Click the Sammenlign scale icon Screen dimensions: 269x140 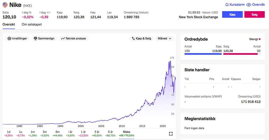35,39
